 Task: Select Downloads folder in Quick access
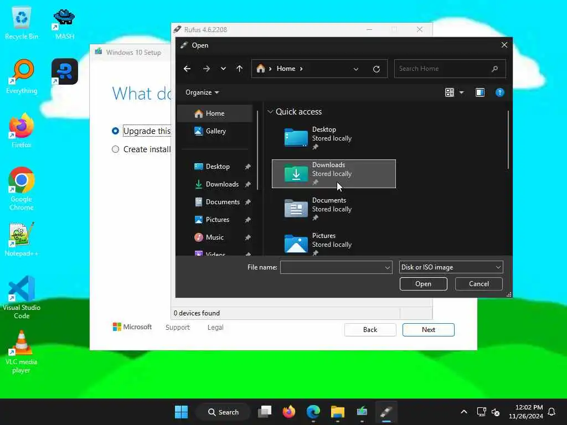(x=334, y=173)
